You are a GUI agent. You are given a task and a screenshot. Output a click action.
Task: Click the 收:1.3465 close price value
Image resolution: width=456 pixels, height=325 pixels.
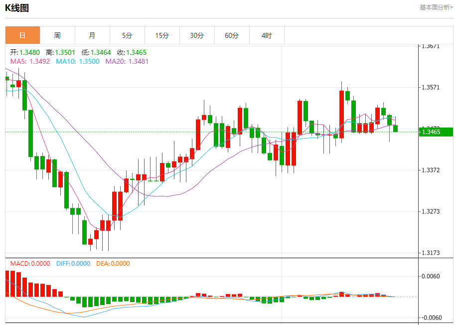[132, 52]
